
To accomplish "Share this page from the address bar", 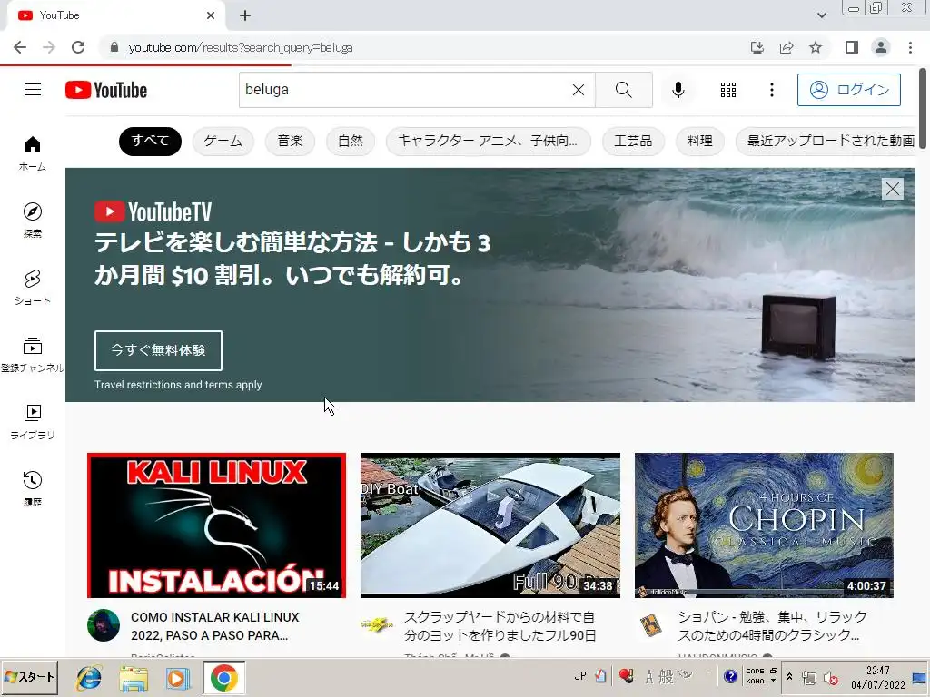I will point(787,47).
